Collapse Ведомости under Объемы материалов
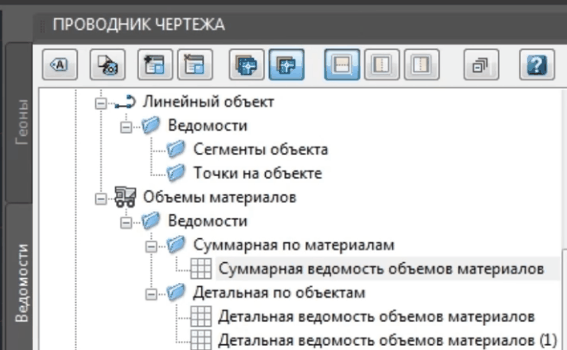Screen dimensions: 567x350 click(126, 223)
